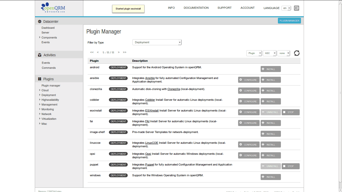342x192 pixels.
Task: Uninstall the puppet plugin
Action: [271, 166]
